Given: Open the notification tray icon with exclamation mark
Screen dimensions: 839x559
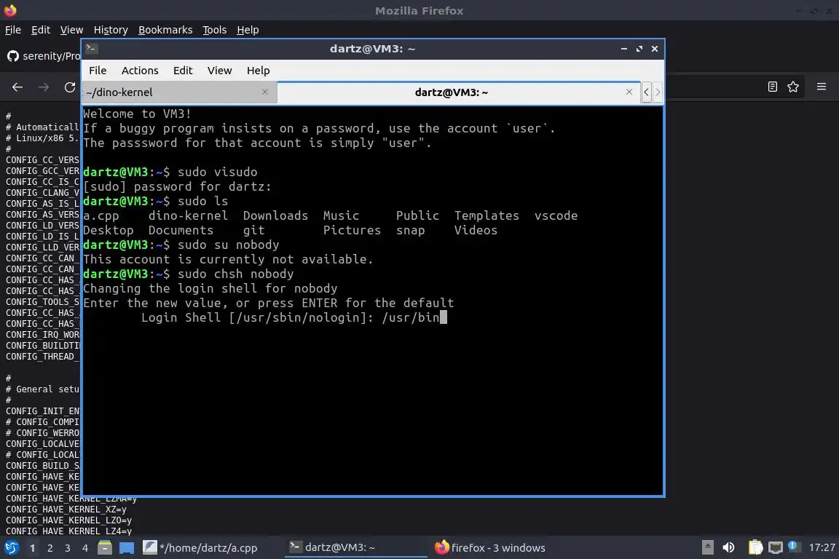Looking at the screenshot, I should point(794,546).
